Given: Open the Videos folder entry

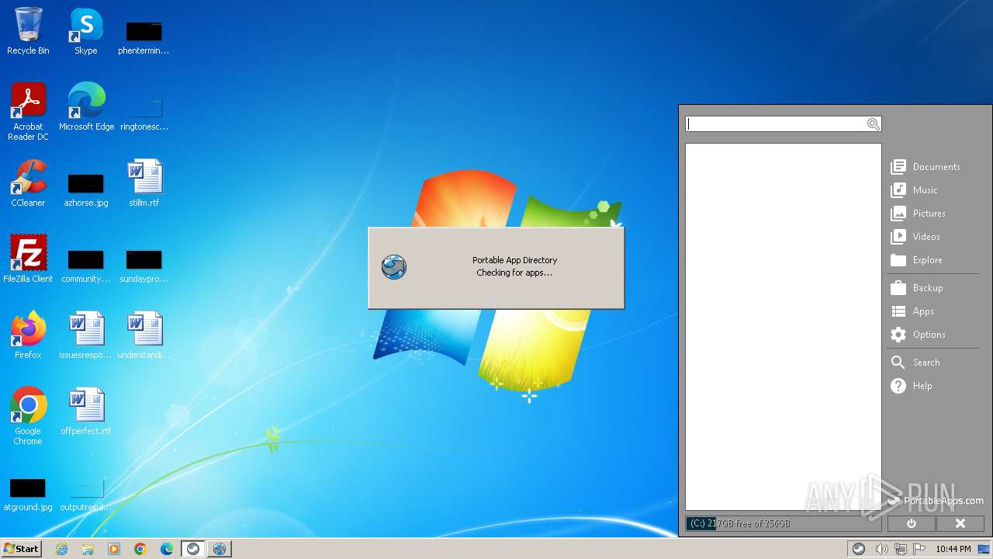Looking at the screenshot, I should (916, 237).
